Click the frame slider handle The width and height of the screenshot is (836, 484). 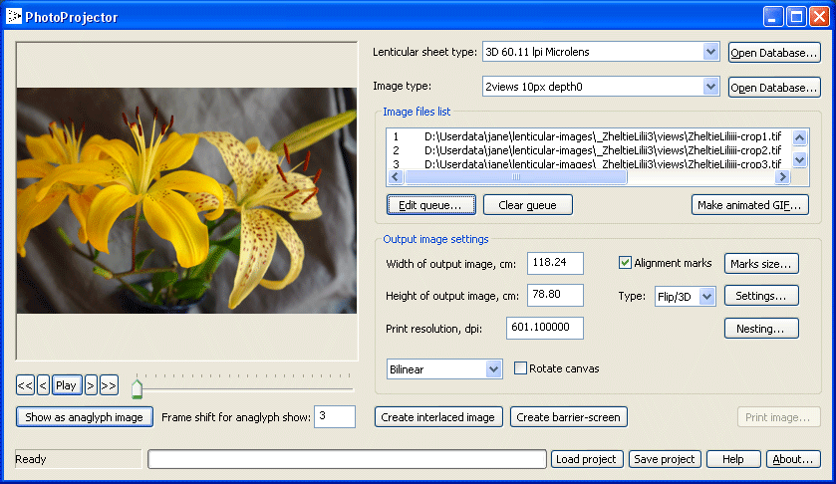138,387
